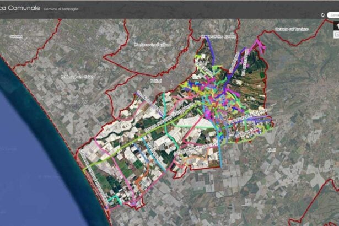Click the purple road near Montecorvino Rovella
Screen dimensions: 339x226
211,49
